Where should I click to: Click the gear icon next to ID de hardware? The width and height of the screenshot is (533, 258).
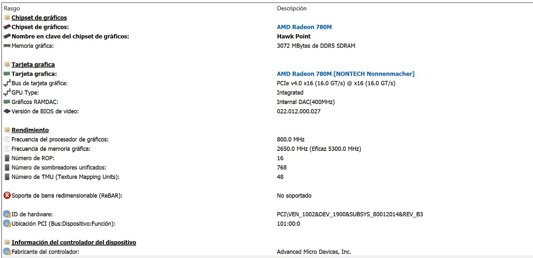[7, 215]
